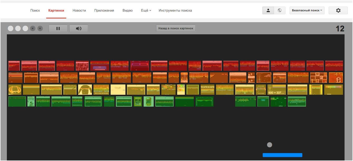The image size is (353, 161).
Task: Click the gray bouncing ball
Action: pyautogui.click(x=270, y=145)
